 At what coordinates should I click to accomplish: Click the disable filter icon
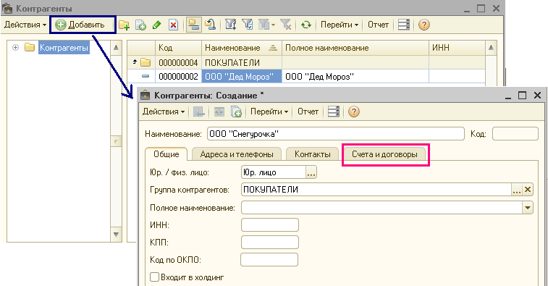[286, 25]
